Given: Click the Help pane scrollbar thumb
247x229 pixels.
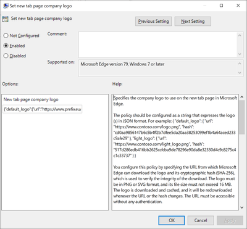Looking at the screenshot, I should pyautogui.click(x=242, y=118).
